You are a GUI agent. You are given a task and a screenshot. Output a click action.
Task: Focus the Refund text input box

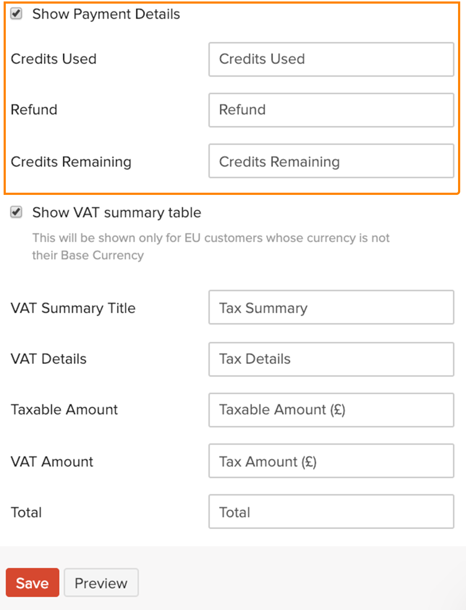click(x=331, y=110)
